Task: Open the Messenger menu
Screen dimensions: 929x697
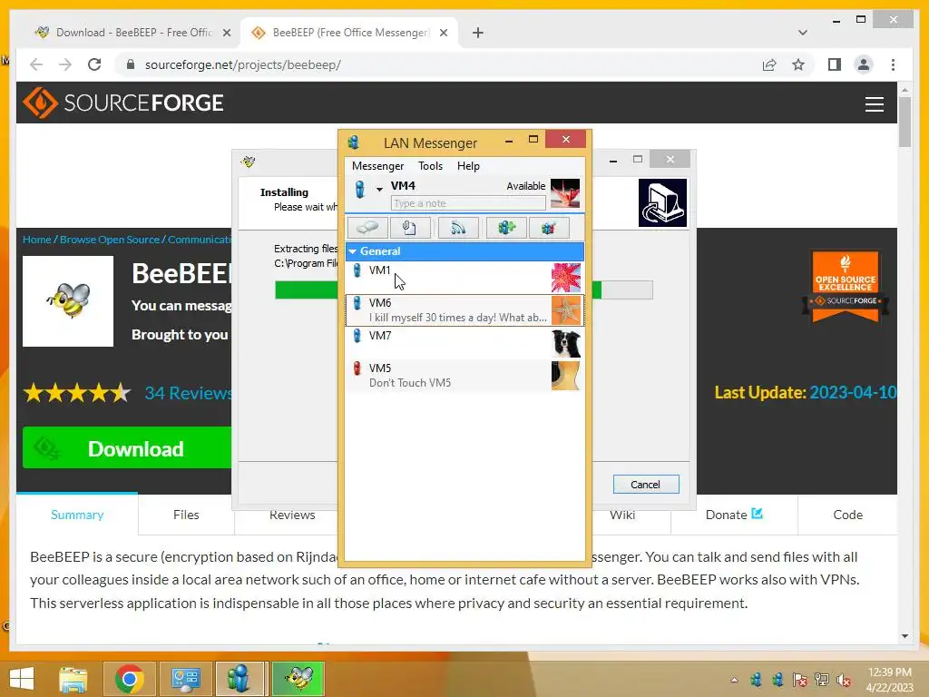Action: click(377, 166)
